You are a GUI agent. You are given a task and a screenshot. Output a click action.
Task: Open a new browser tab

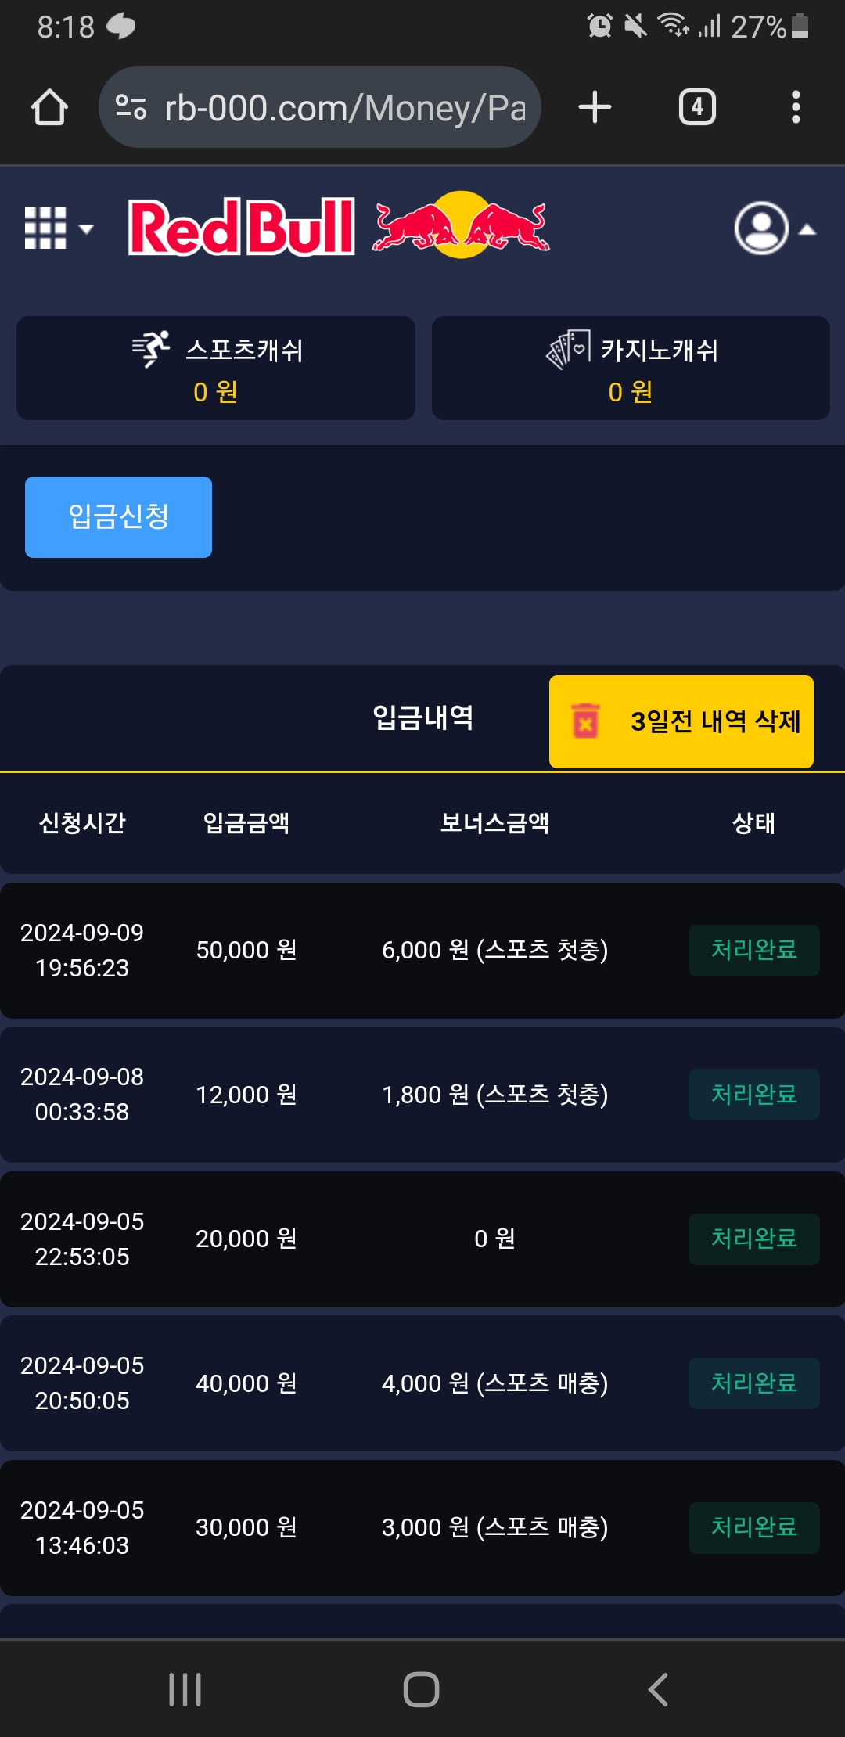click(x=595, y=107)
